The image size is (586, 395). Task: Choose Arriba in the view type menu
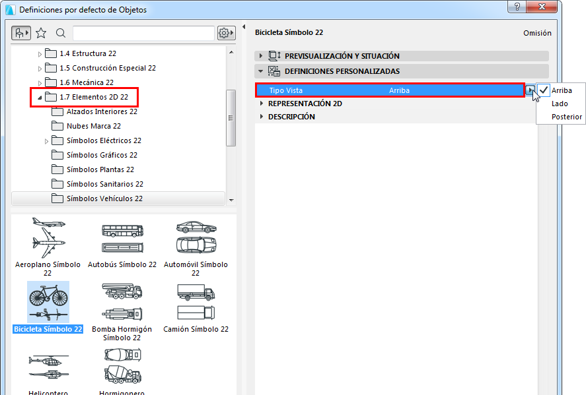[x=562, y=90]
